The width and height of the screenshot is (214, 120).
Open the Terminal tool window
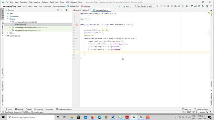click(x=19, y=109)
